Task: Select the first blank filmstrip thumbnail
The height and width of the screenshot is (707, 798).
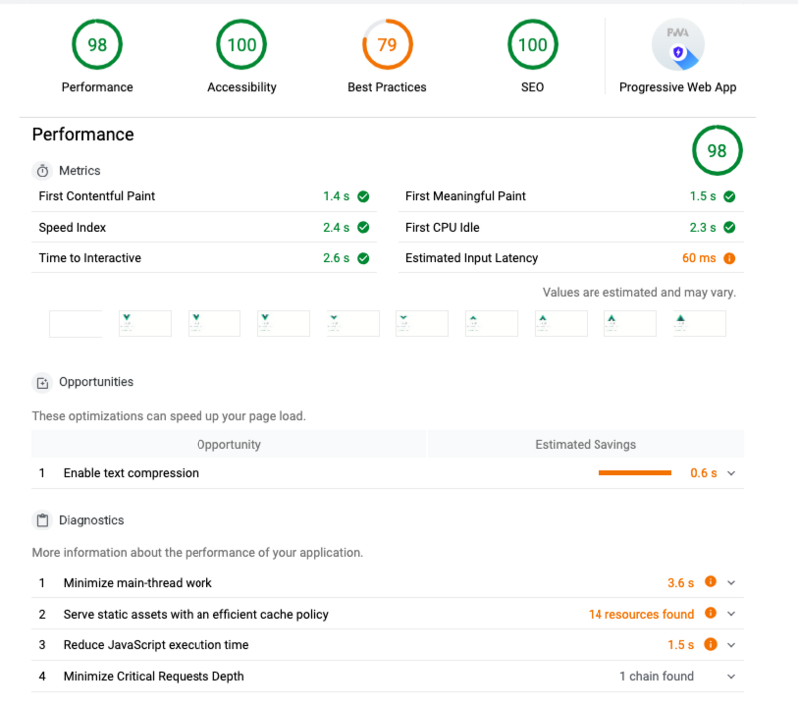Action: pyautogui.click(x=76, y=323)
